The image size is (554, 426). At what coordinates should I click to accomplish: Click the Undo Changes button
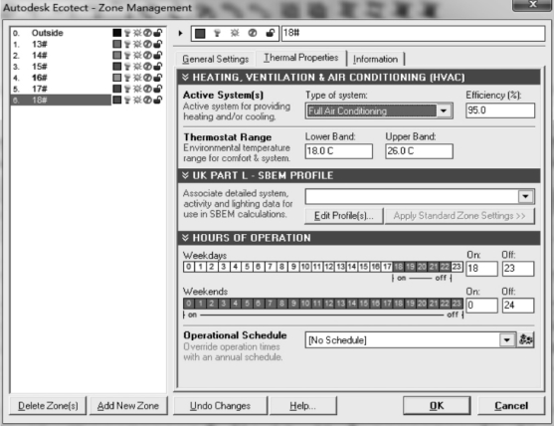point(220,406)
